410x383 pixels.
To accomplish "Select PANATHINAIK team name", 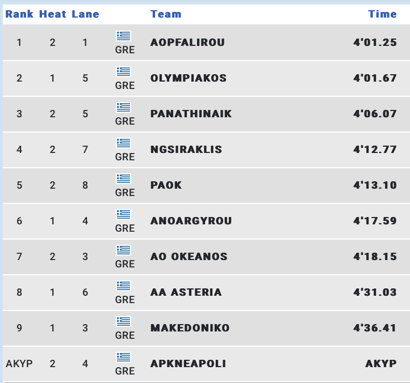I will click(x=191, y=114).
